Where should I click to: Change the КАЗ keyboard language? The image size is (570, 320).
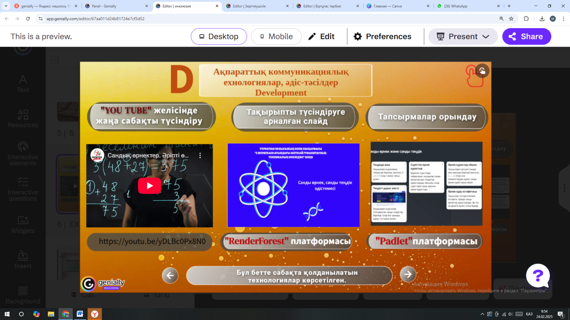[529, 314]
